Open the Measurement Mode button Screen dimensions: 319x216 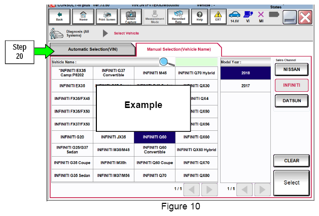click(x=155, y=16)
